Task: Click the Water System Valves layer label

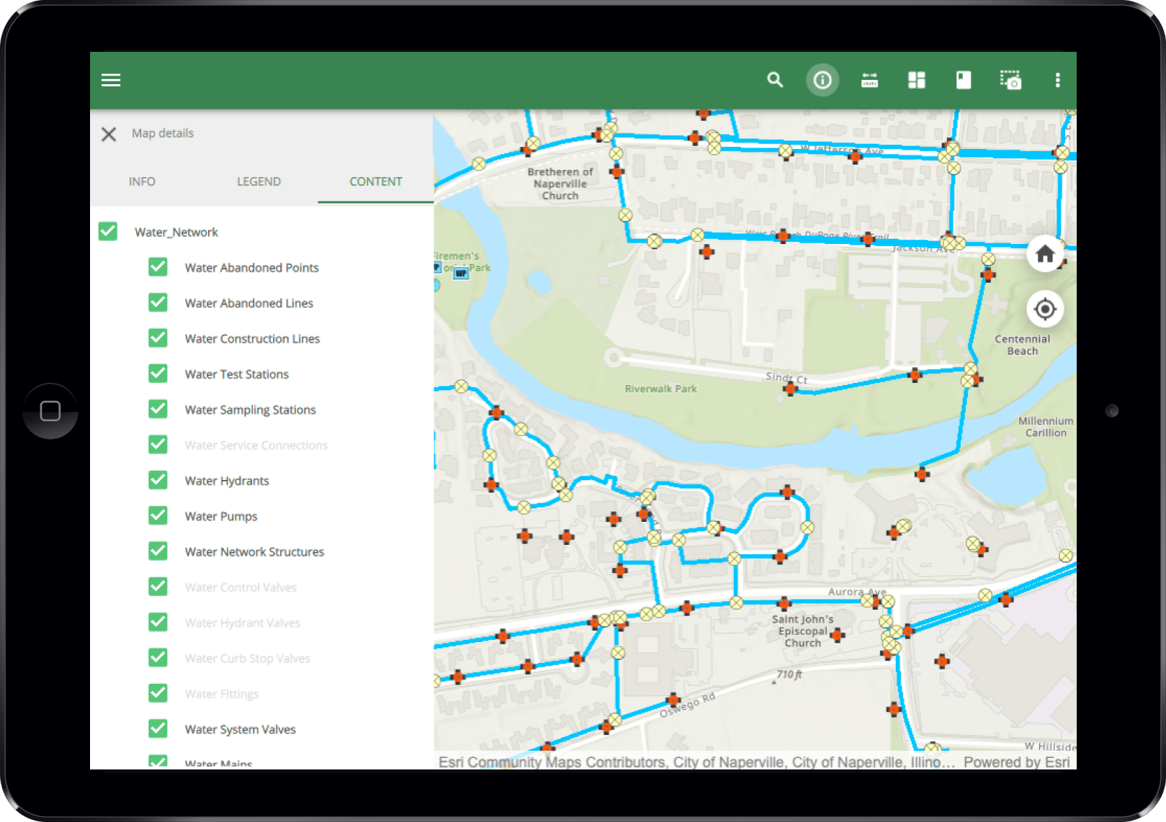Action: tap(240, 729)
